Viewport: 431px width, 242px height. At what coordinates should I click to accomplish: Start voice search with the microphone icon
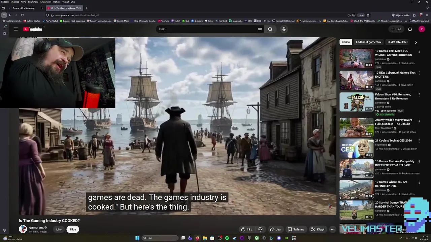(284, 29)
